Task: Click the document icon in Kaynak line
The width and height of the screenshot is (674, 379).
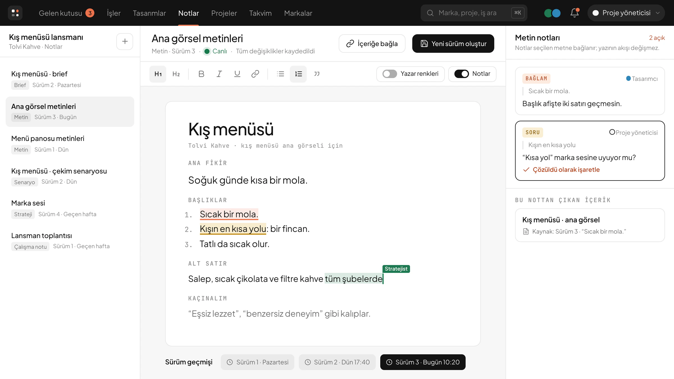Action: point(526,232)
